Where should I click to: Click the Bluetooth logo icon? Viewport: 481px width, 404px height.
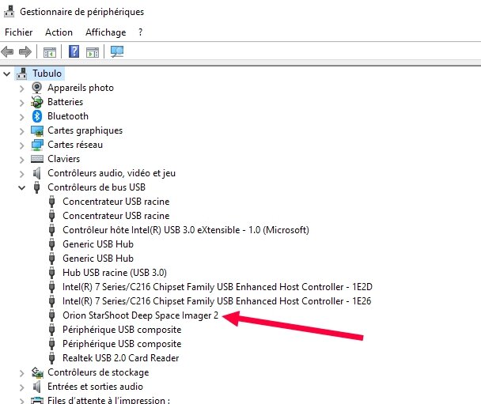pyautogui.click(x=37, y=116)
